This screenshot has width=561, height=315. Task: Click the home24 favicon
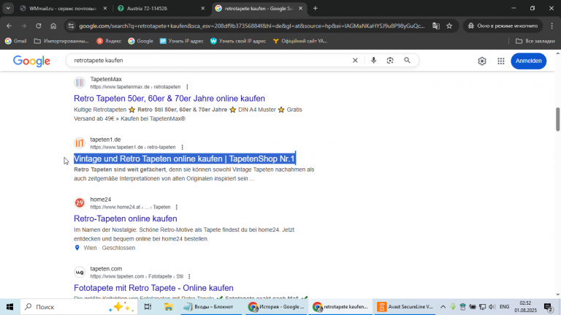click(80, 203)
